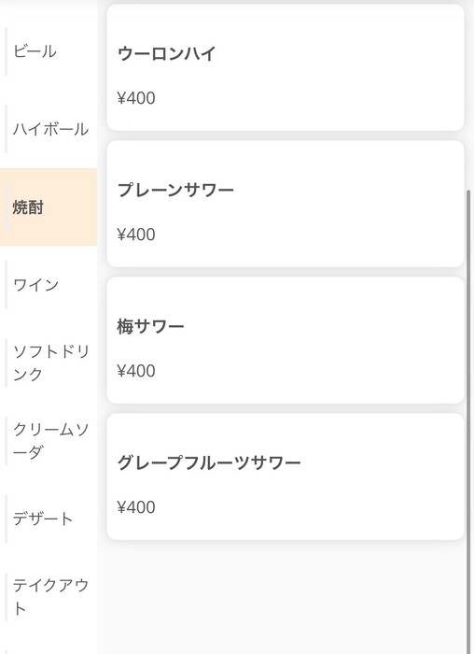Click the ¥400 price under プレーンサワー
Viewport: 474px width, 654px height.
point(136,235)
